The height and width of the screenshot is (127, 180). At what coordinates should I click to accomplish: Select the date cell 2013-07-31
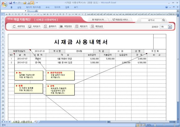click(x=40, y=51)
